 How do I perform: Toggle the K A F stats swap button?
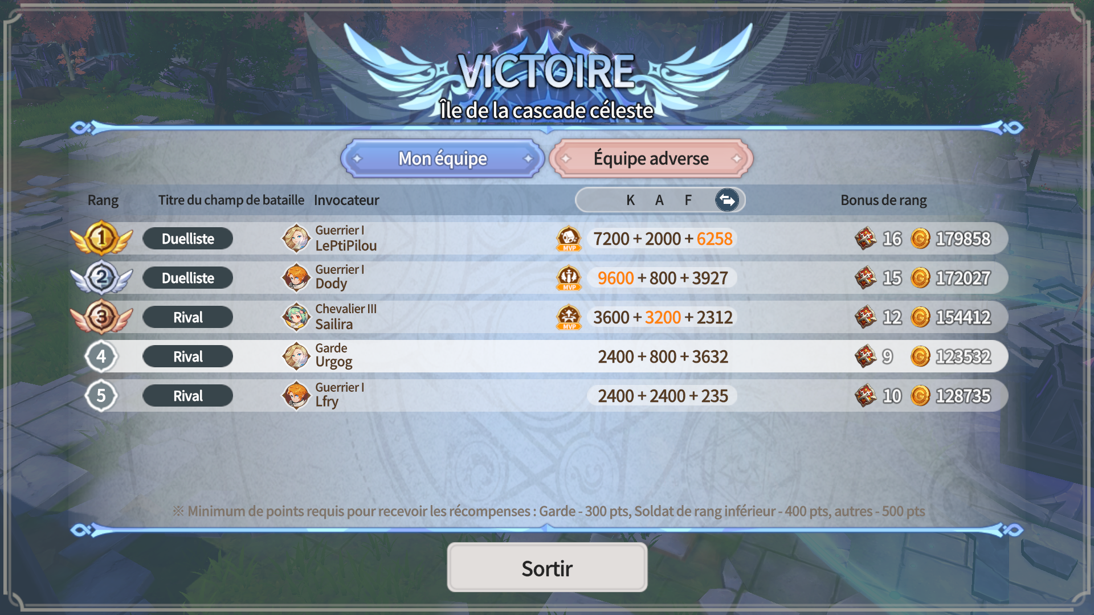coord(727,200)
